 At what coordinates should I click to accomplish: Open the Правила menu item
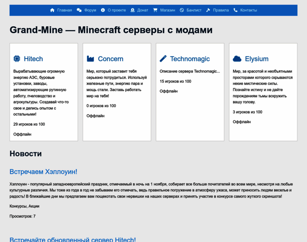[x=221, y=10]
